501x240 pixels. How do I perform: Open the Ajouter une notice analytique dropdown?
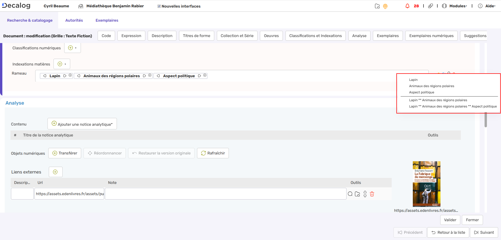coord(82,124)
